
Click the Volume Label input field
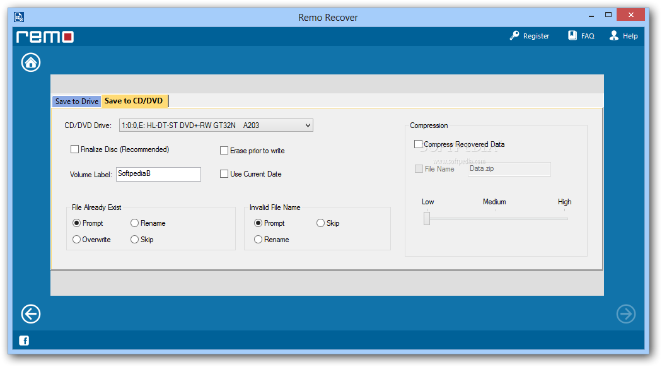(158, 174)
